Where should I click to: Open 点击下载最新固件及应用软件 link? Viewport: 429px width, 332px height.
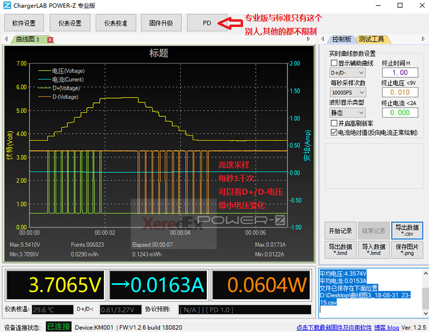coord(334,327)
